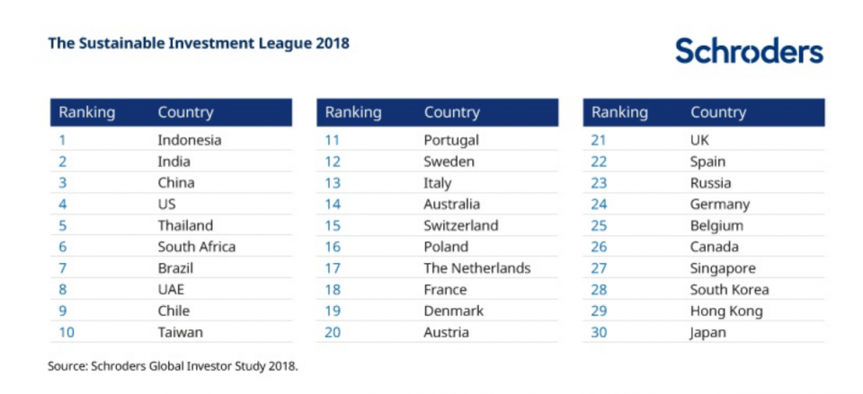
Task: Click the Country header above Portugal
Action: (x=451, y=112)
